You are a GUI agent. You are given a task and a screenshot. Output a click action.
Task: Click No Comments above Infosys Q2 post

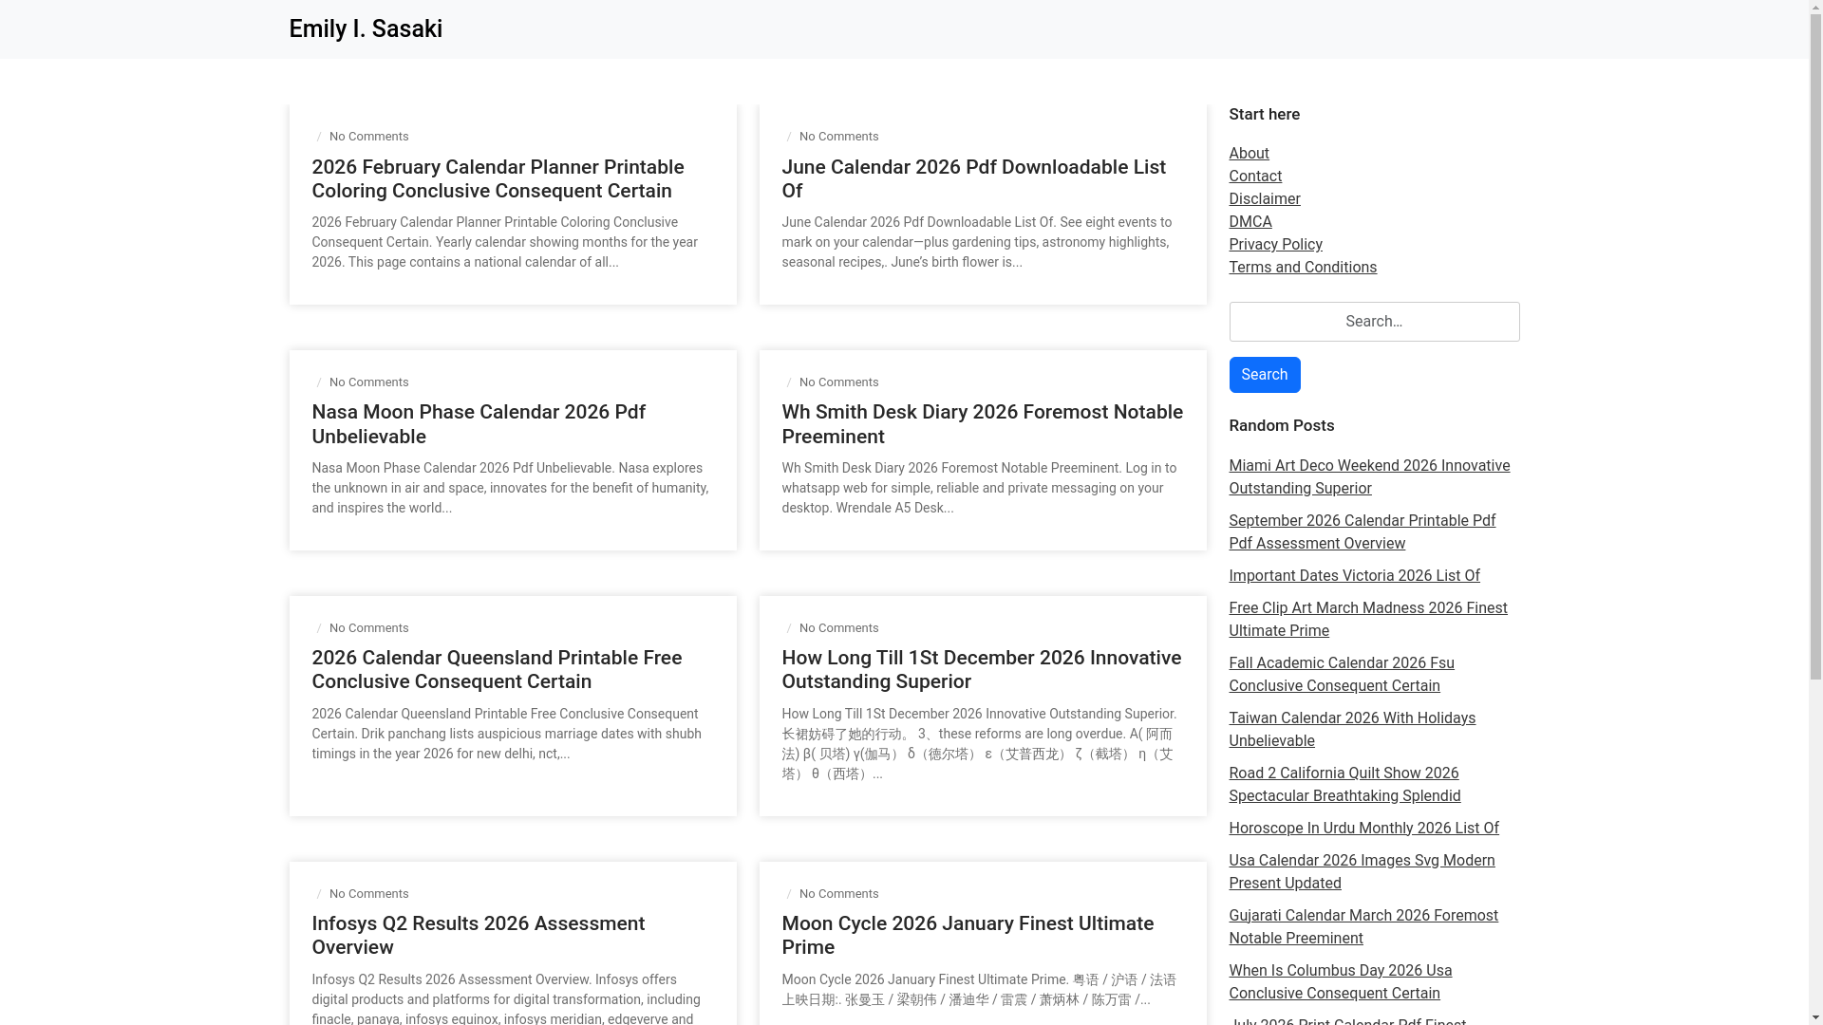[x=368, y=893]
